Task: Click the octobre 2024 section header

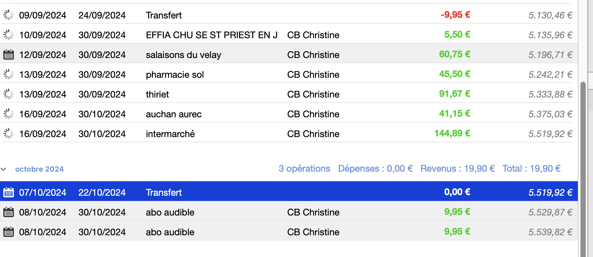Action: click(x=39, y=169)
